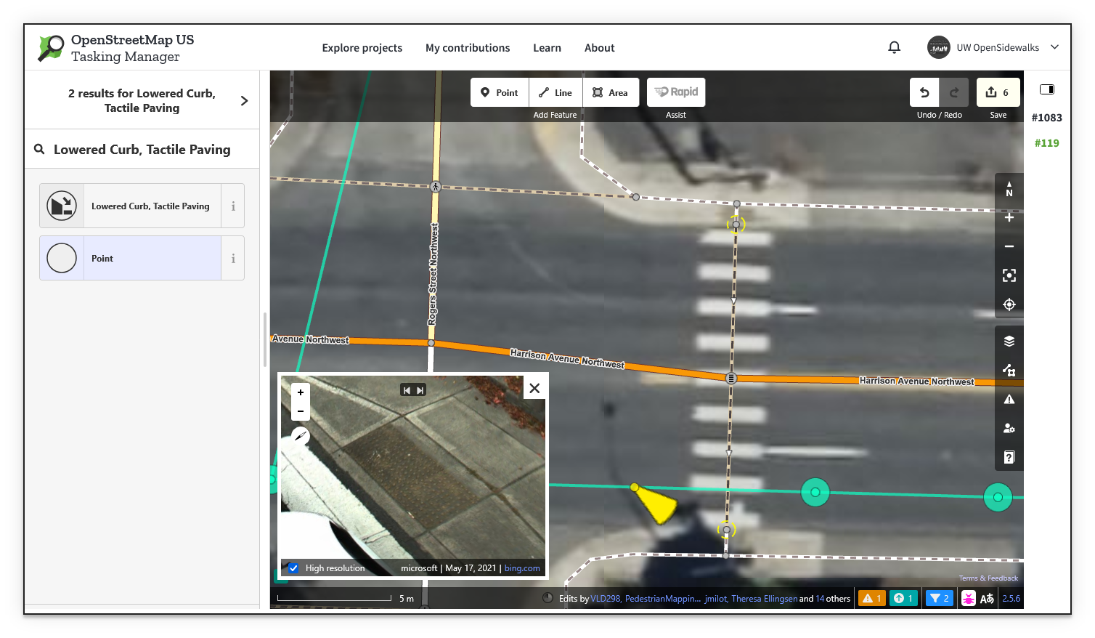Select the Area drawing tool
This screenshot has width=1095, height=638.
(x=611, y=92)
